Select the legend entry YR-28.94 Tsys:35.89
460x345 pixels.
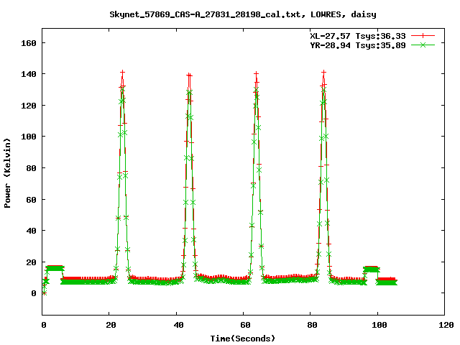(x=358, y=45)
